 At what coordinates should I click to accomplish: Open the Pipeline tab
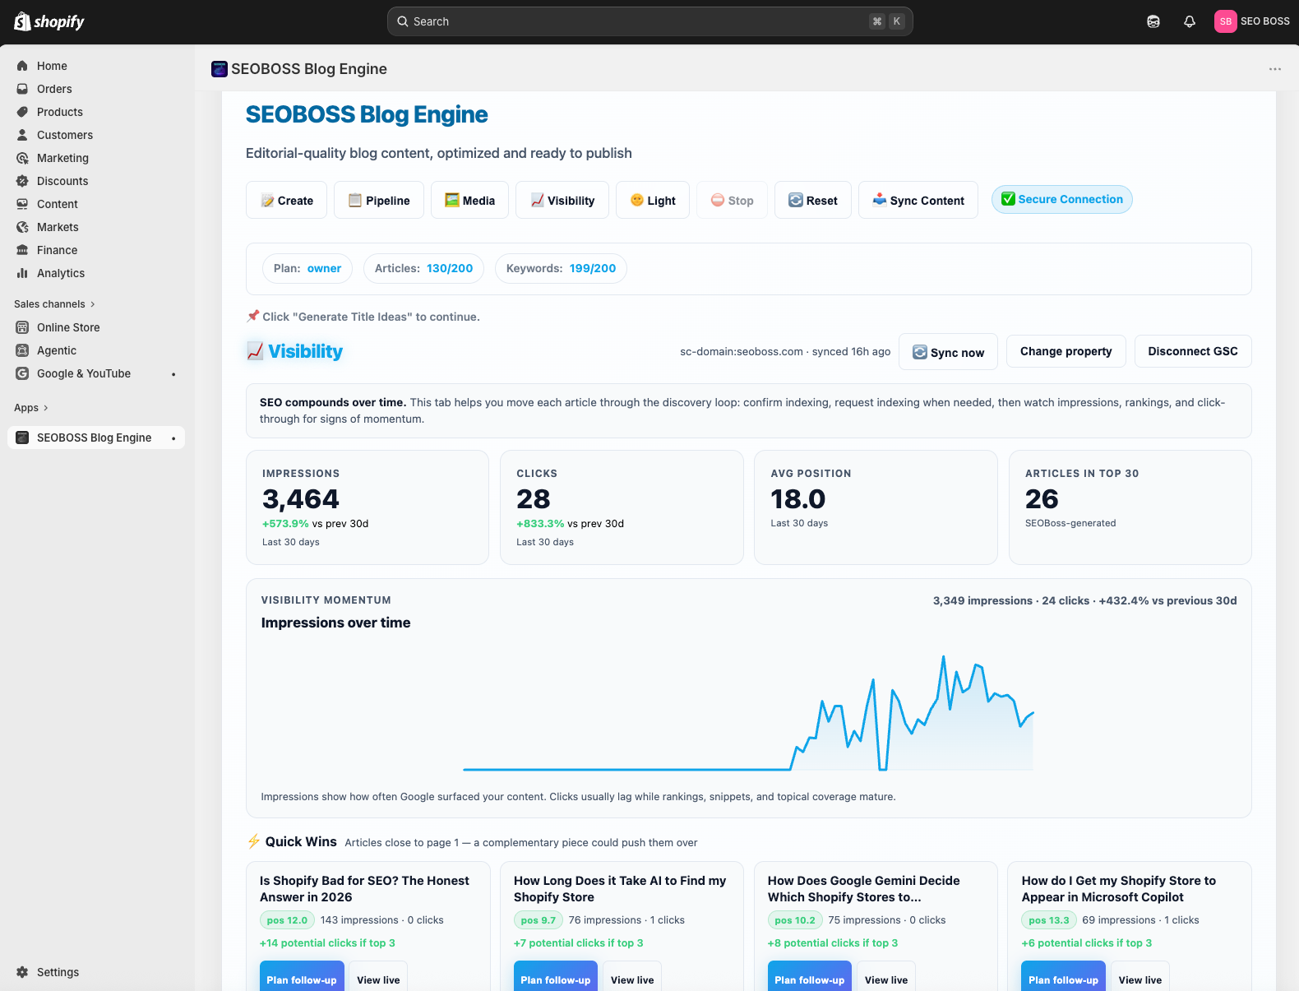379,200
